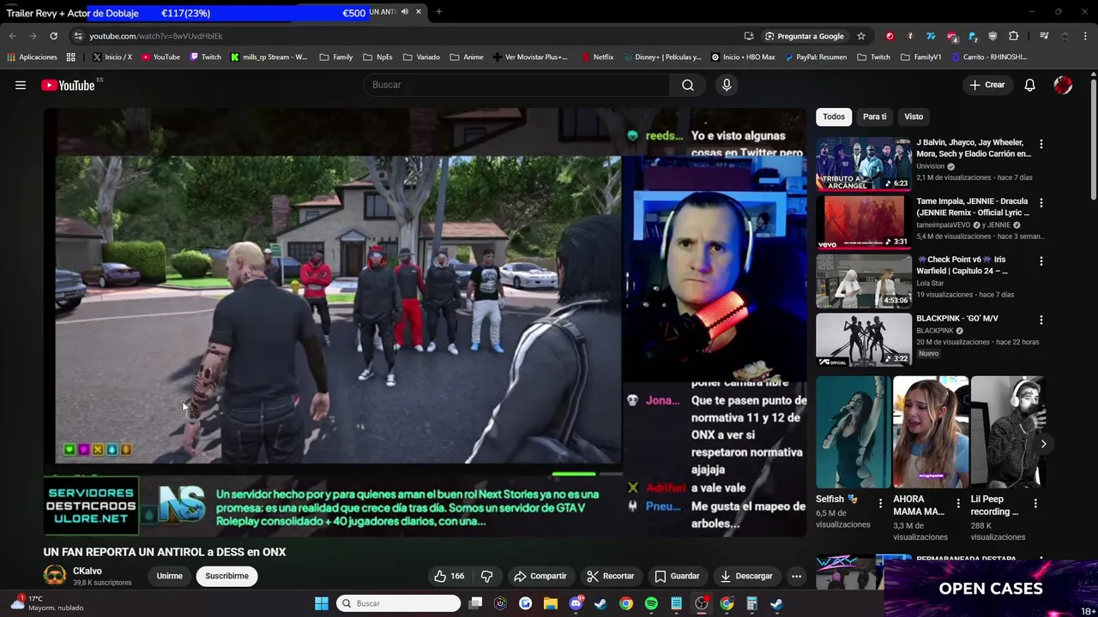
Task: Click the Descargar download button
Action: tap(746, 576)
